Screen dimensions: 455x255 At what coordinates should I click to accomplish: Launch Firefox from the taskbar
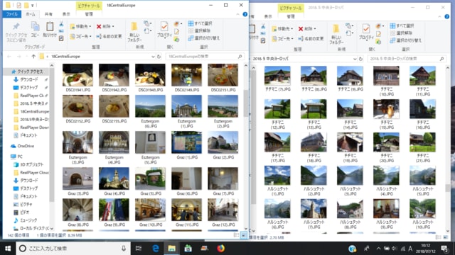pyautogui.click(x=220, y=249)
